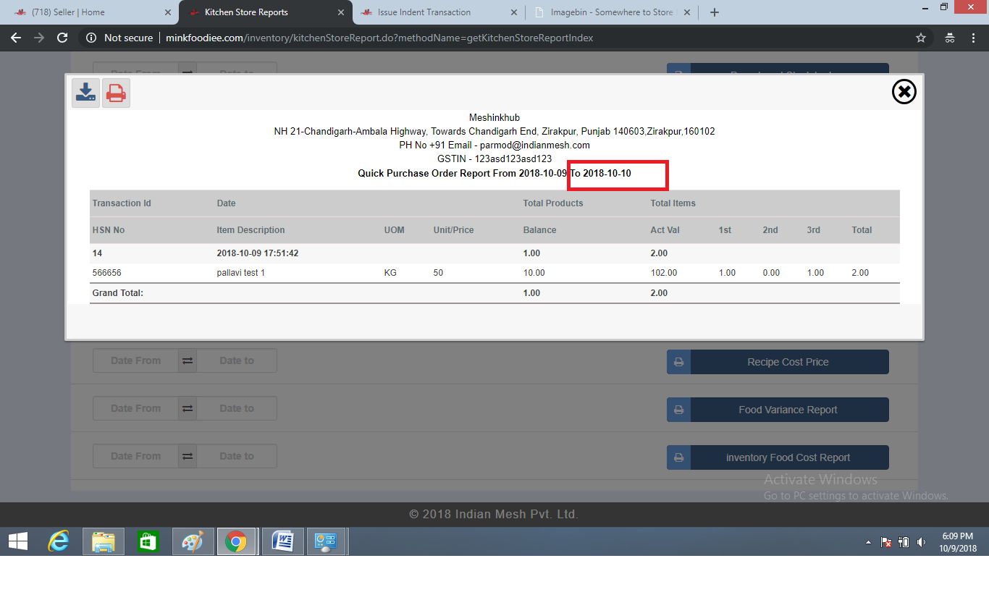Download the Quick Purchase Order report
The width and height of the screenshot is (989, 608).
point(86,93)
